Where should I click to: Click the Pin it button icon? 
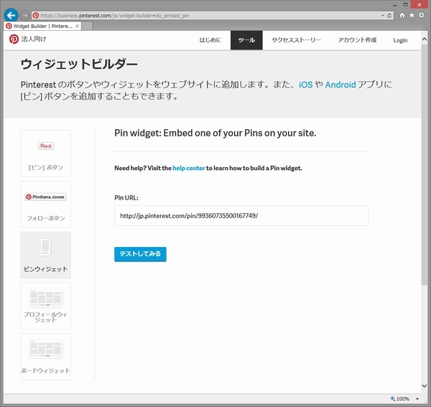pos(46,146)
